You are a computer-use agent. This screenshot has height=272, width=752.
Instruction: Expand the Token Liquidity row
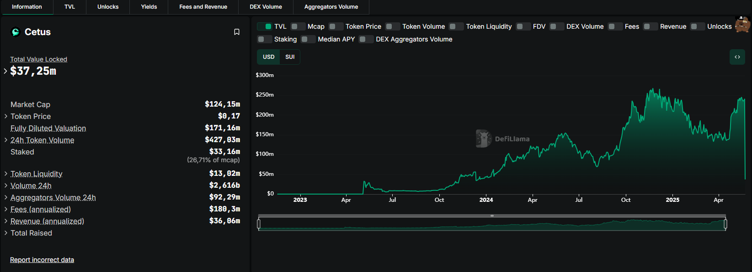(x=6, y=174)
